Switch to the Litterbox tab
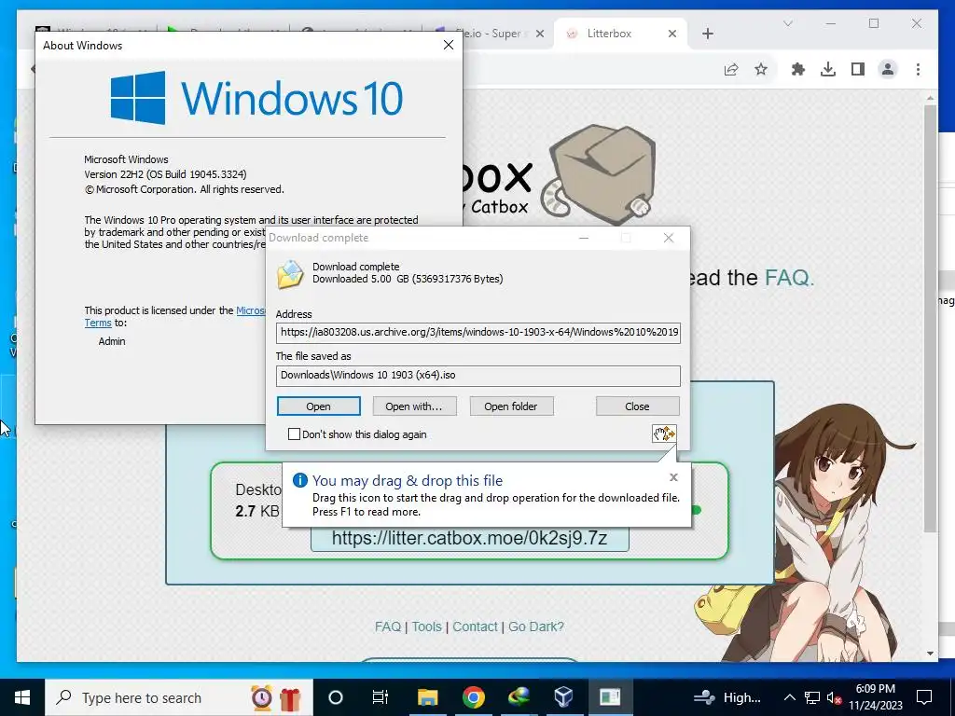 click(621, 34)
